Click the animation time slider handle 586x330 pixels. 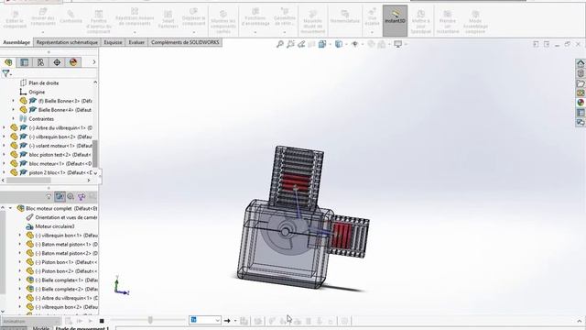pos(150,320)
